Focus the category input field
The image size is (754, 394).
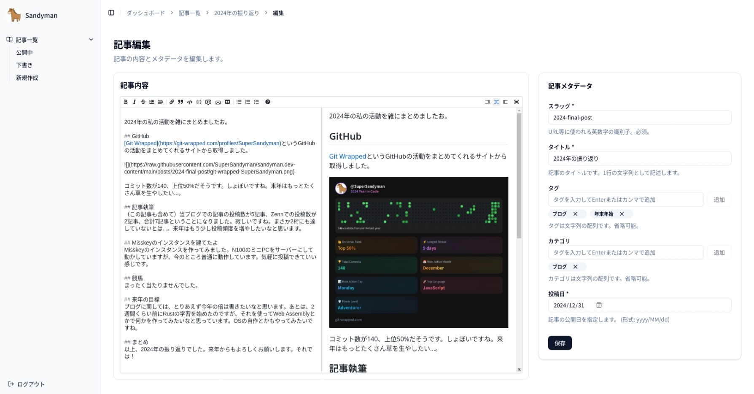point(625,252)
